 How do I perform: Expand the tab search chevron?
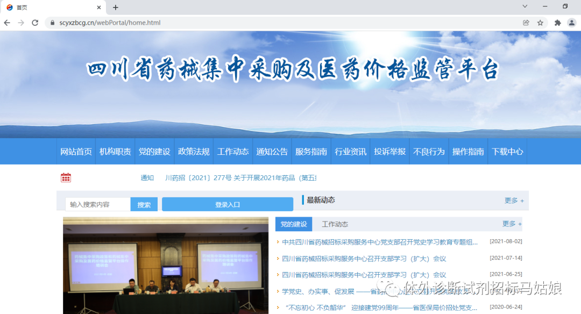point(525,6)
